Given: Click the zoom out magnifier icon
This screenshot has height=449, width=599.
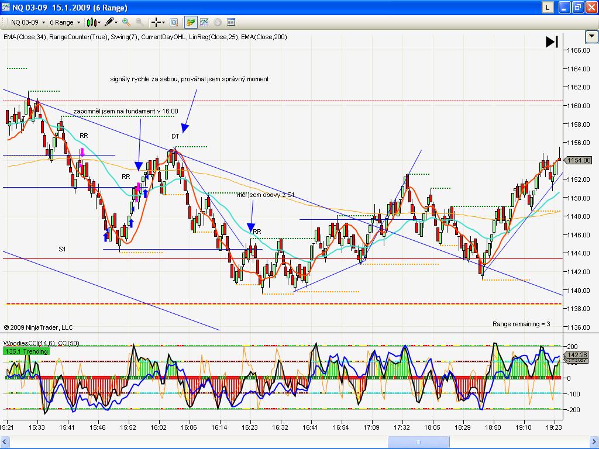Looking at the screenshot, I should 140,22.
